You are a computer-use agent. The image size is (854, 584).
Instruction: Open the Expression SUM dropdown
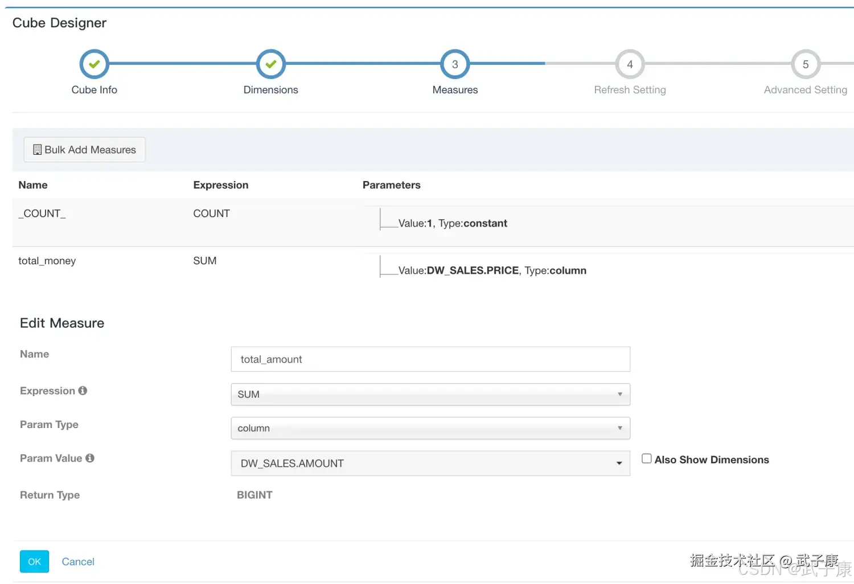(x=430, y=394)
